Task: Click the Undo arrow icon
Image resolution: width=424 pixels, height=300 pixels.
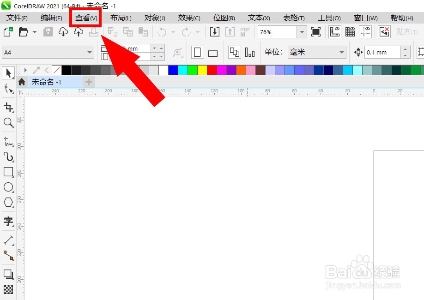Action: point(162,32)
